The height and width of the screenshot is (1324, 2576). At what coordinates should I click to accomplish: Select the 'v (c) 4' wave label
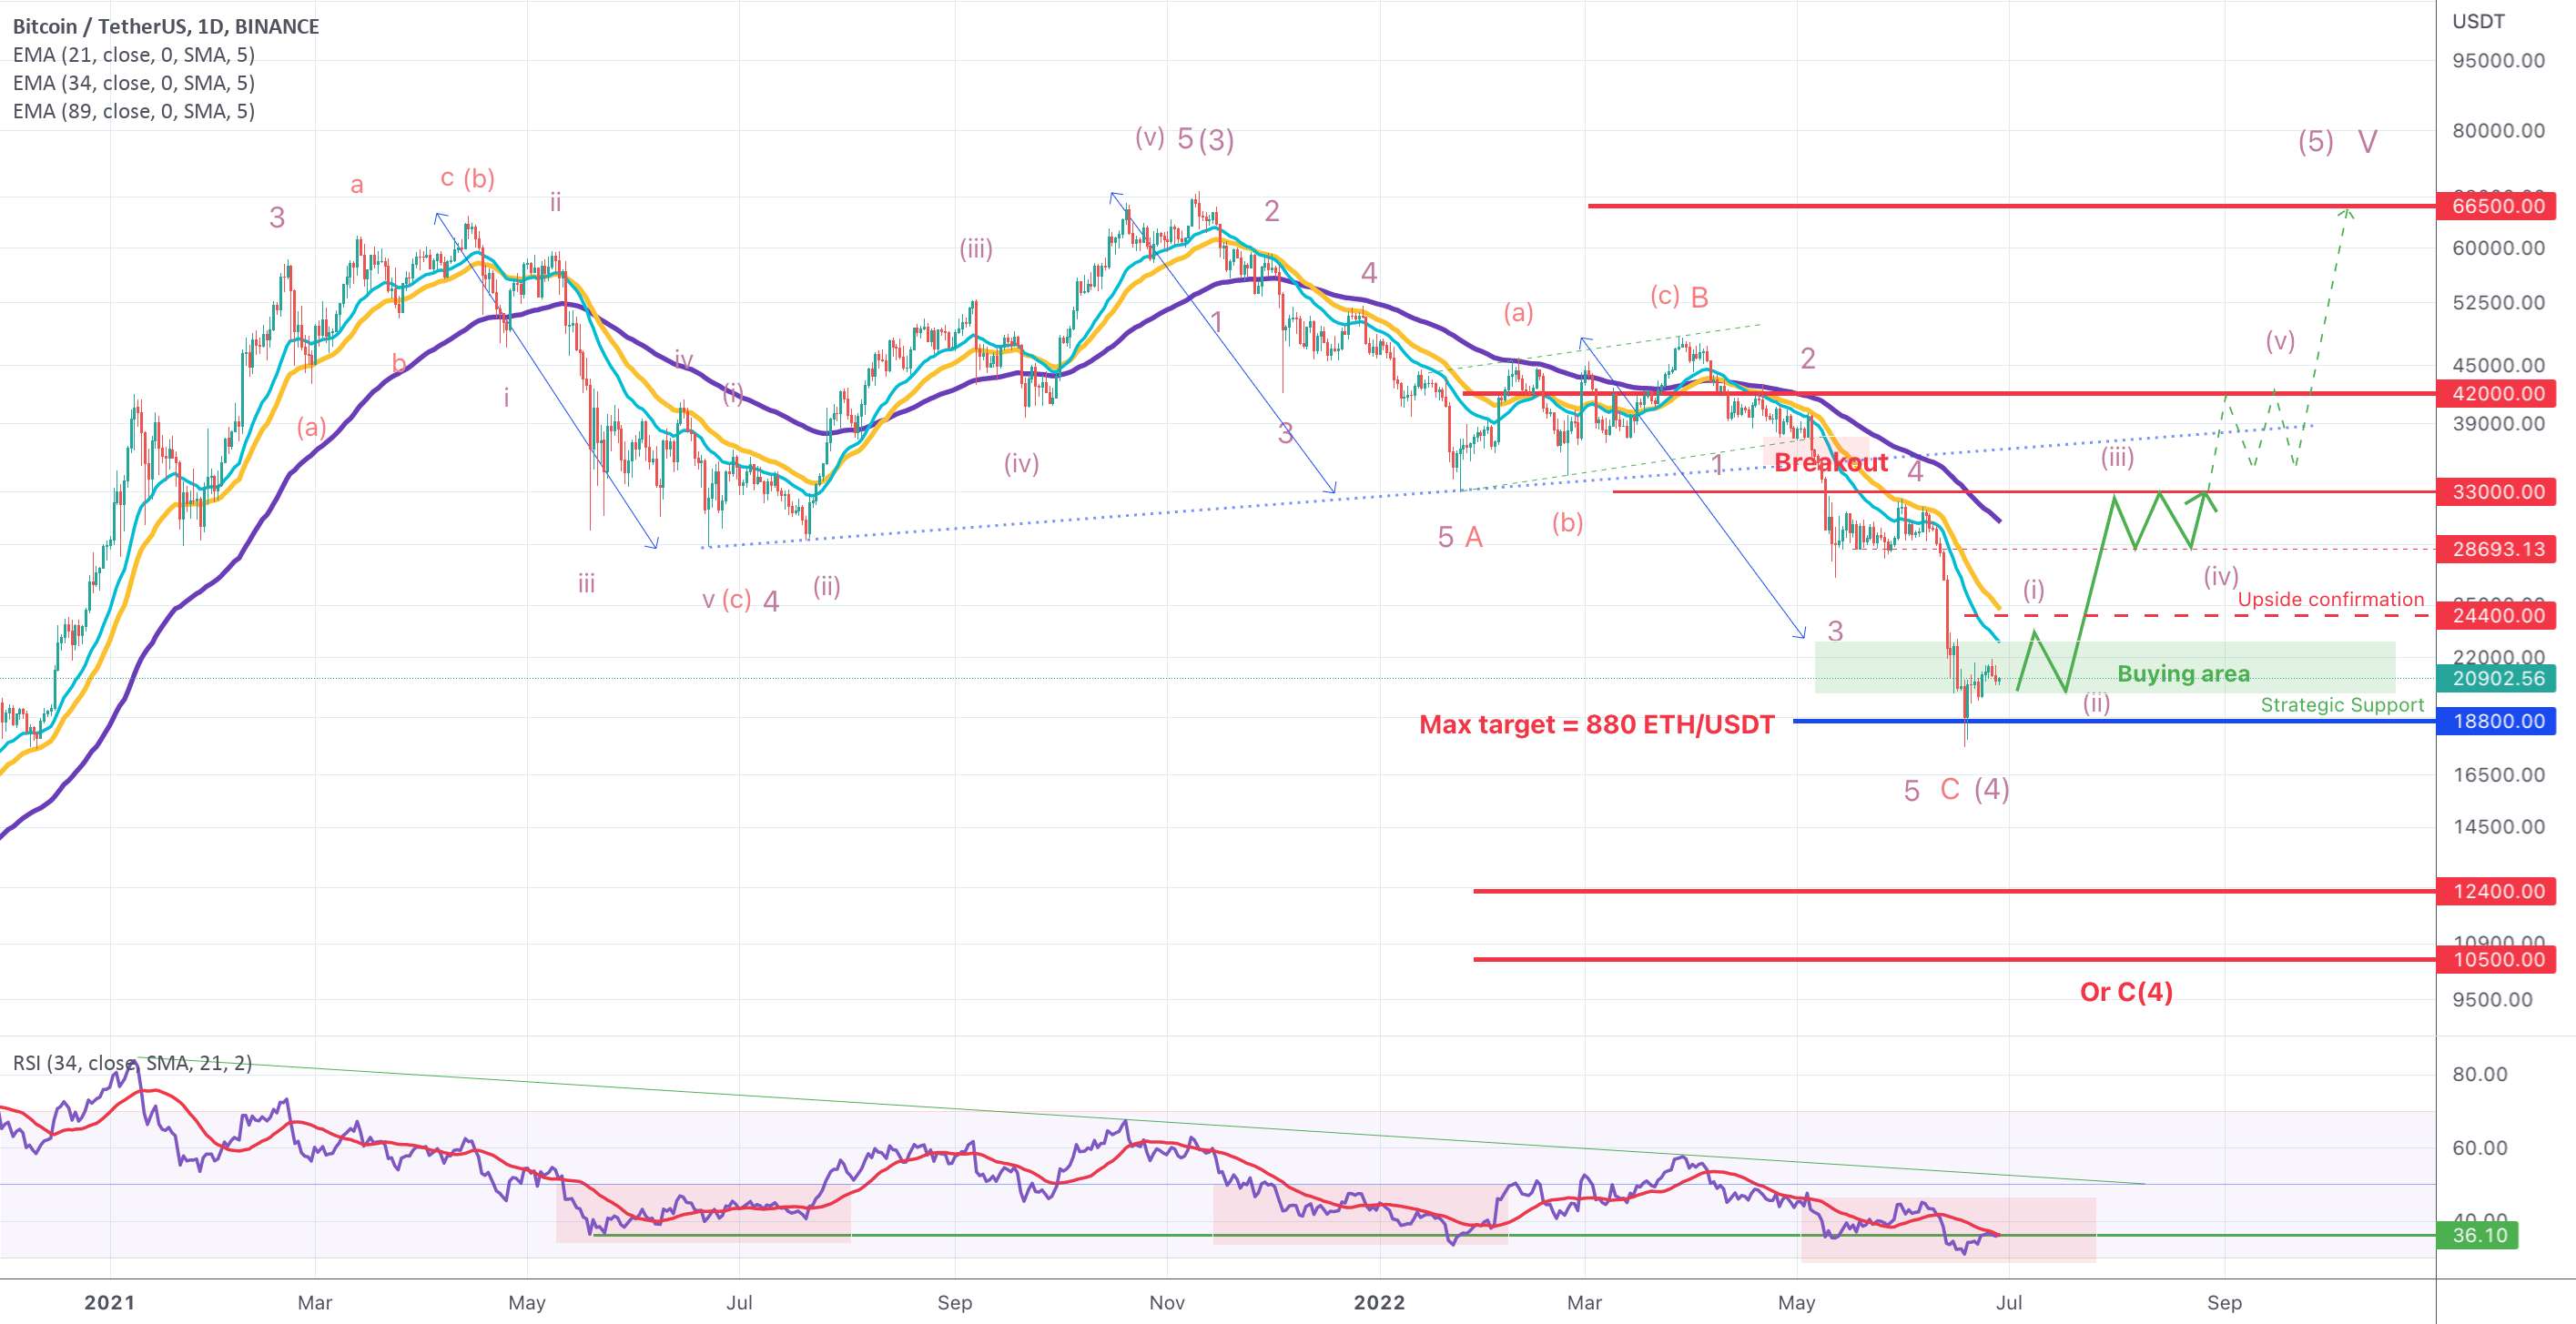[x=740, y=601]
